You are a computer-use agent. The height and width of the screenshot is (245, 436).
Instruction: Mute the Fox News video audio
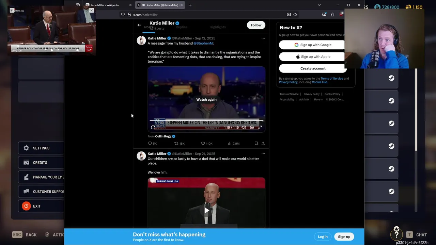click(x=244, y=128)
